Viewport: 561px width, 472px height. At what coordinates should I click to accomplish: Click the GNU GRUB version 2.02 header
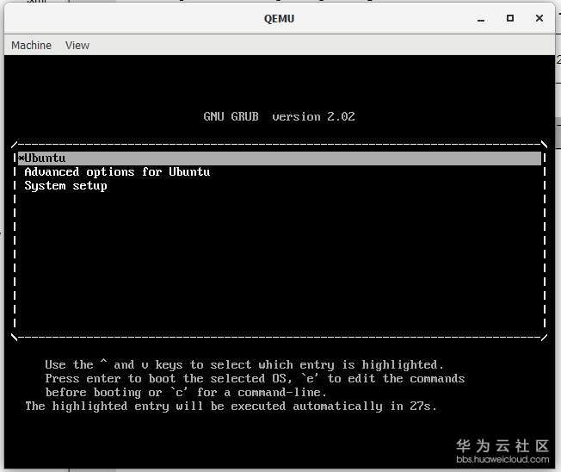pos(279,117)
